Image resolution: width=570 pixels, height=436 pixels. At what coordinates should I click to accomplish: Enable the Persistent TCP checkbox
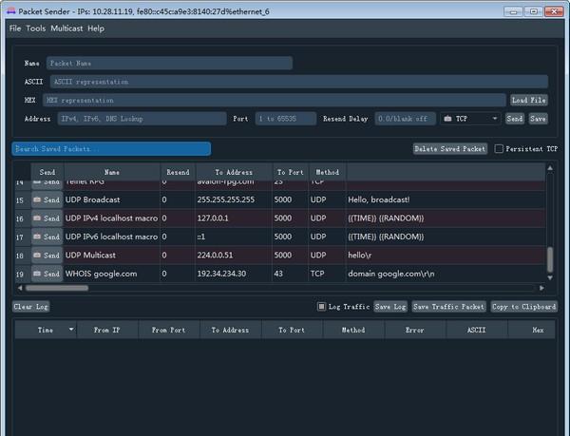pos(499,148)
